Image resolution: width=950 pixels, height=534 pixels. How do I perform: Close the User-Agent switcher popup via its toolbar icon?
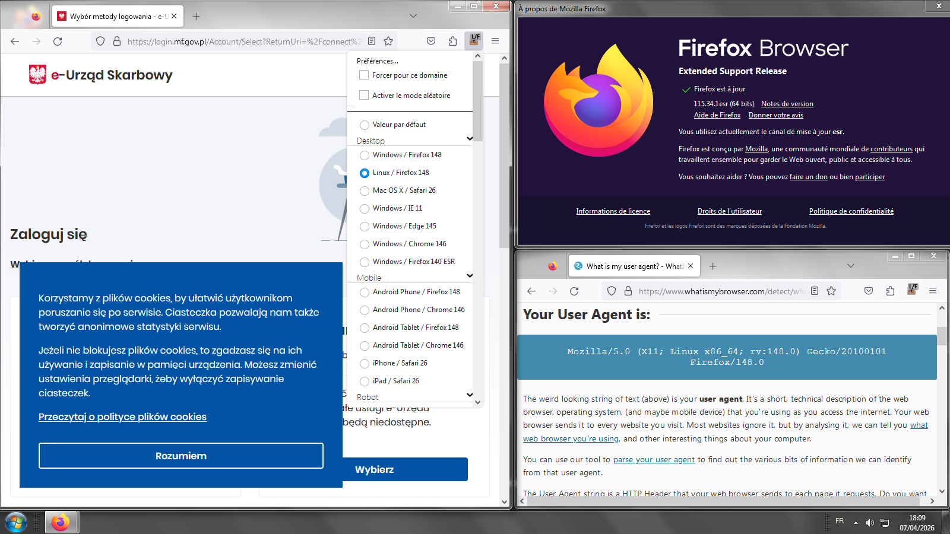(x=474, y=41)
